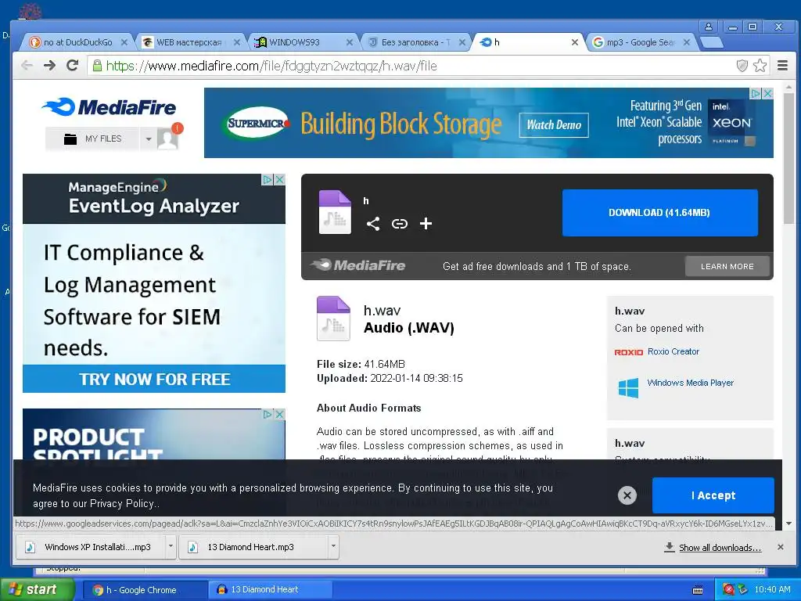Image resolution: width=801 pixels, height=601 pixels.
Task: Close the WINDOWS93 tab
Action: (350, 42)
